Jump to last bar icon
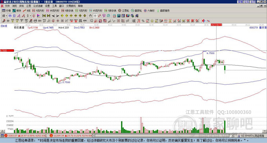 (48, 16)
